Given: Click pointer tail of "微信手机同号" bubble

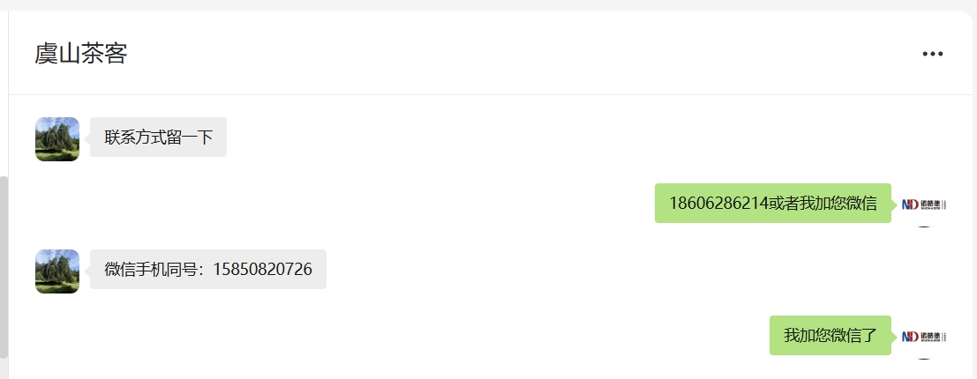Looking at the screenshot, I should pos(87,270).
